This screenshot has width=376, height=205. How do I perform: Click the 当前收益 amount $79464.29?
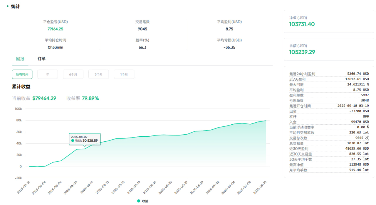[x=44, y=98]
